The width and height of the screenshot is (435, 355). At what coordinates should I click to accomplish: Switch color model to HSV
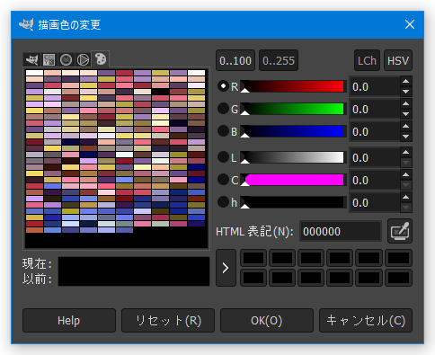[x=398, y=60]
